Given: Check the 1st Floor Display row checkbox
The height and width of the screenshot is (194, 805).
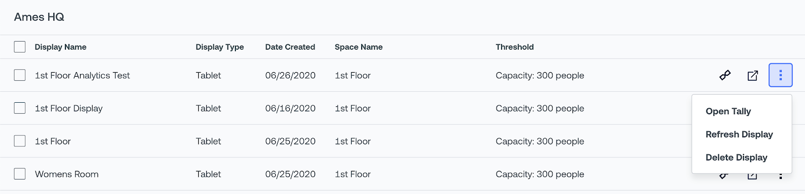Looking at the screenshot, I should pyautogui.click(x=20, y=108).
